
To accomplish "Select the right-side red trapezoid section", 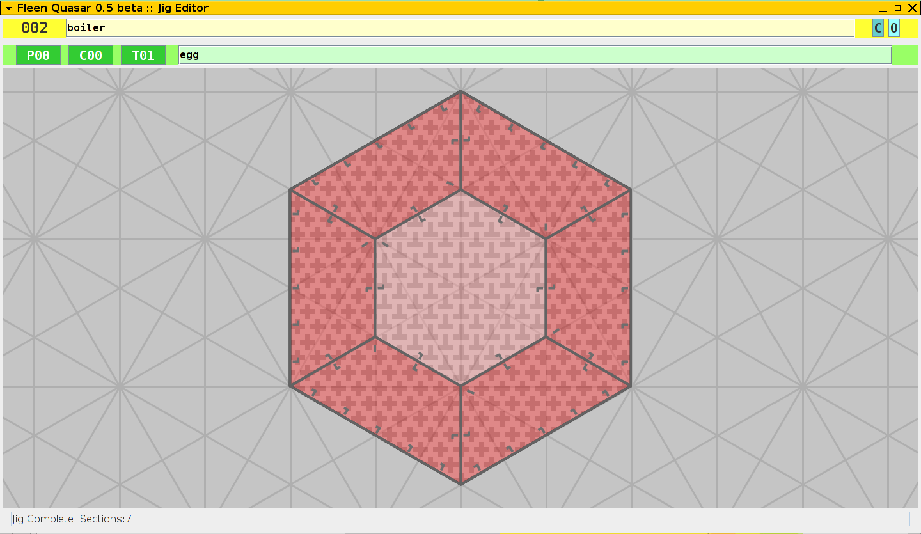I will pos(588,288).
